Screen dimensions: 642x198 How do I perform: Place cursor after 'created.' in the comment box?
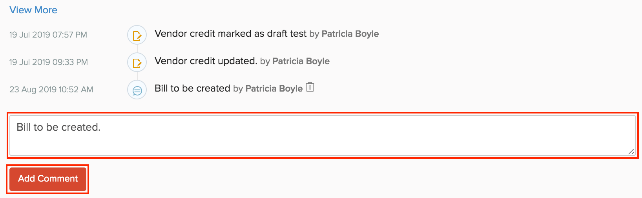[x=101, y=128]
